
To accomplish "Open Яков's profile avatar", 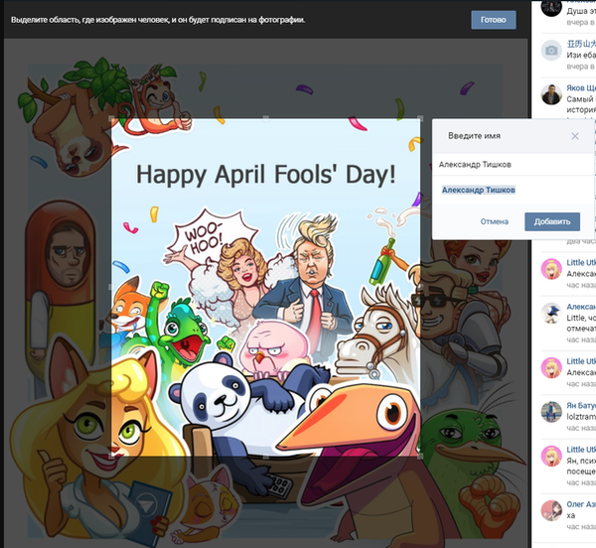I will (551, 95).
